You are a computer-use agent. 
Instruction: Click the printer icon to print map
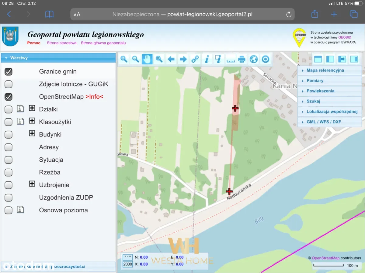[242, 59]
